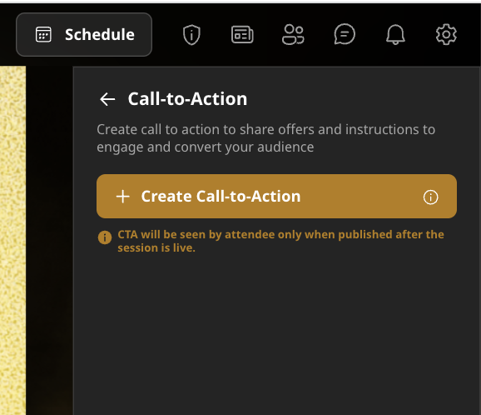Click empty panel area below the notice
Image resolution: width=481 pixels, height=415 pixels.
tap(276, 335)
